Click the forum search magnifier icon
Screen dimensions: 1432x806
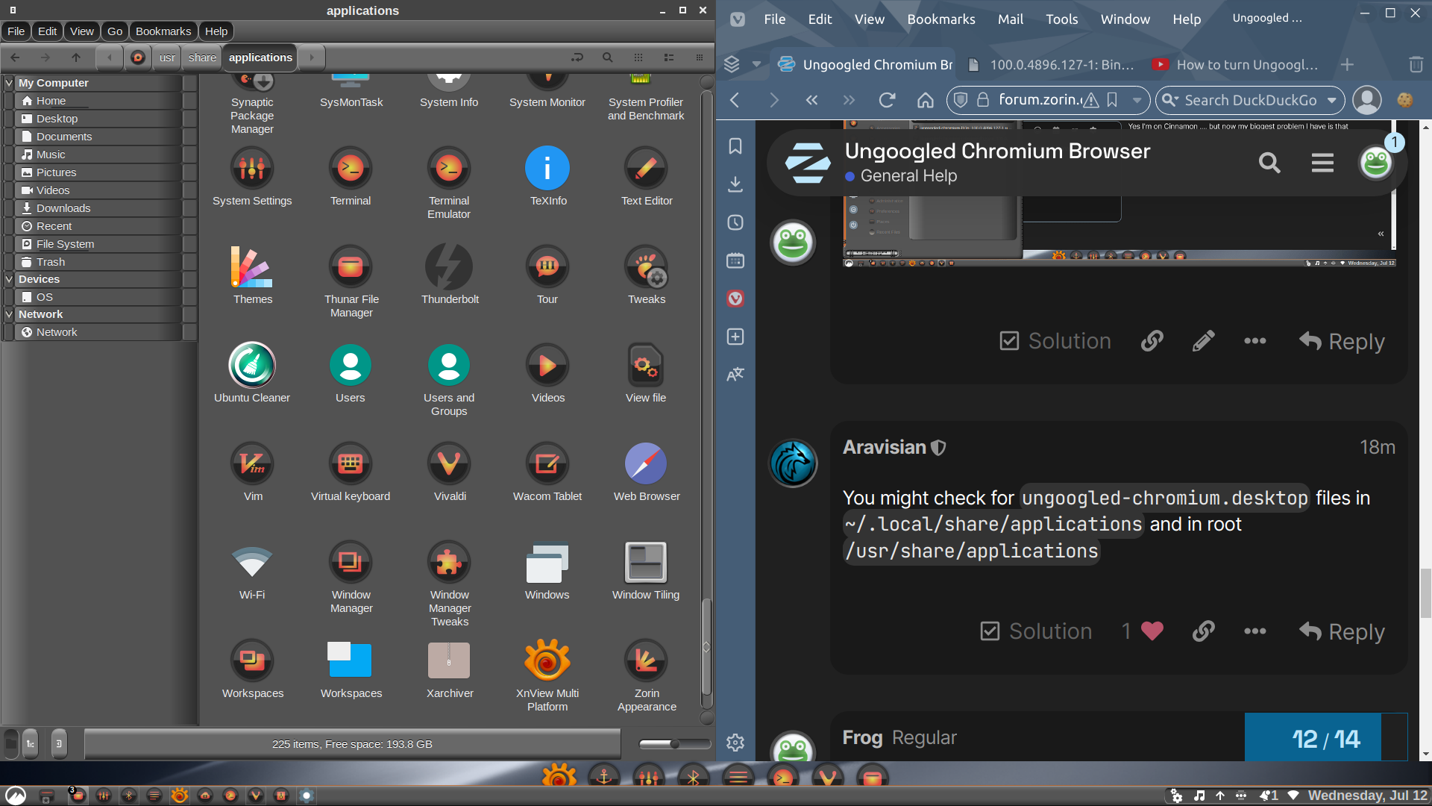[1269, 163]
